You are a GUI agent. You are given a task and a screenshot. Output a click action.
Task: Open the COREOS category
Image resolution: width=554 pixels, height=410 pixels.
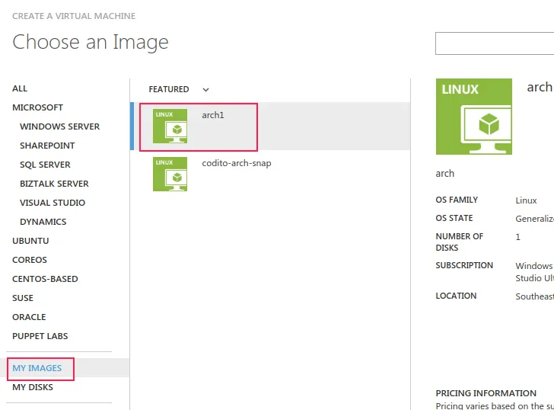30,260
